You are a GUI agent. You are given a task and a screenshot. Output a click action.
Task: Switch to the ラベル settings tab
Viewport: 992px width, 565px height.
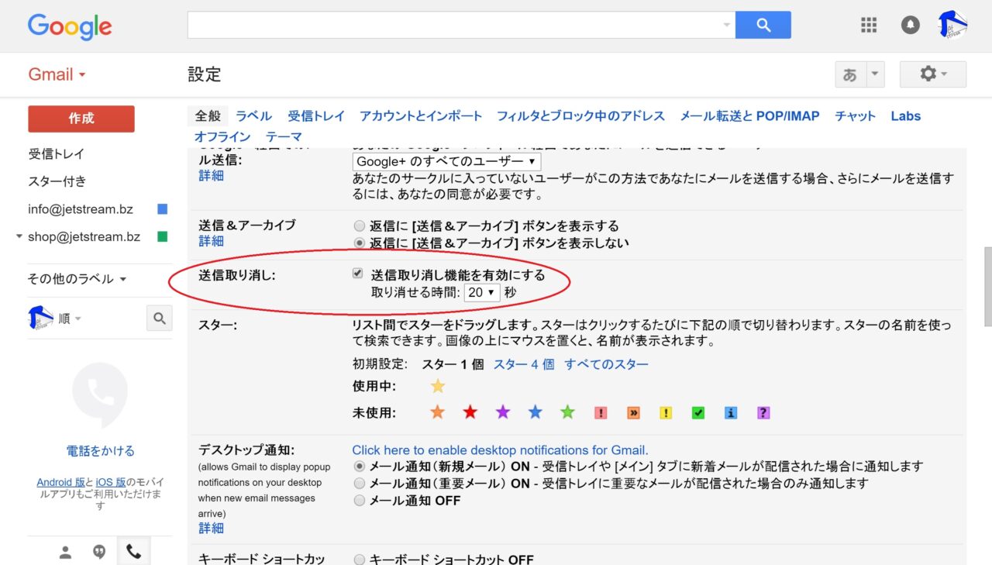pyautogui.click(x=253, y=115)
